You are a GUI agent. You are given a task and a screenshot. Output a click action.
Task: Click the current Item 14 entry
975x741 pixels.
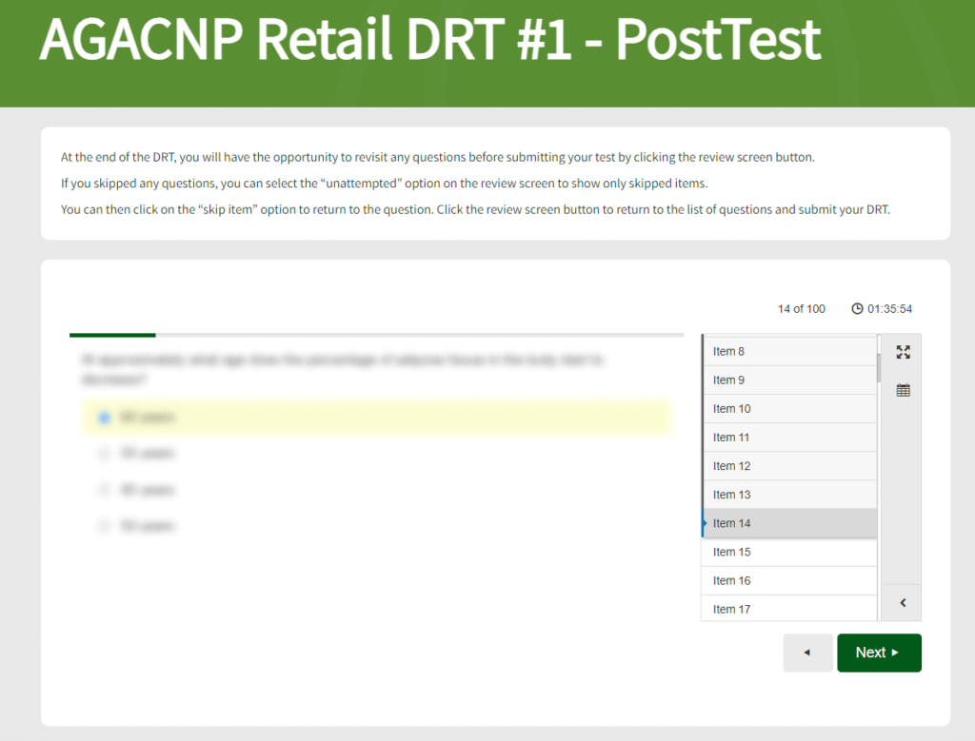788,523
